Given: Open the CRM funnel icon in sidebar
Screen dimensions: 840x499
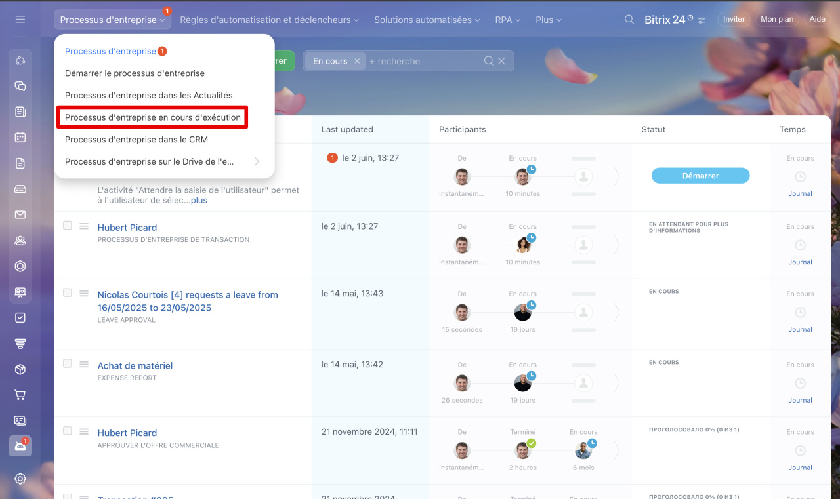Looking at the screenshot, I should (x=20, y=344).
